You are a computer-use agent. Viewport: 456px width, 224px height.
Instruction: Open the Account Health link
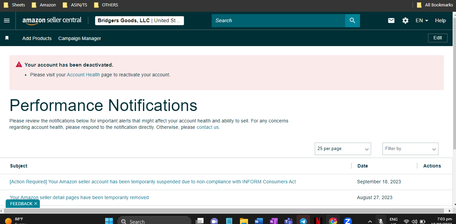(x=83, y=75)
